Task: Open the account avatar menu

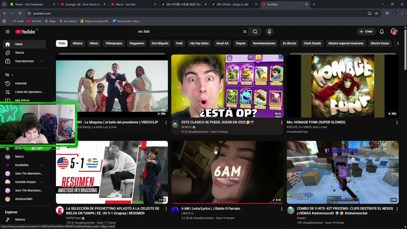Action: [394, 31]
